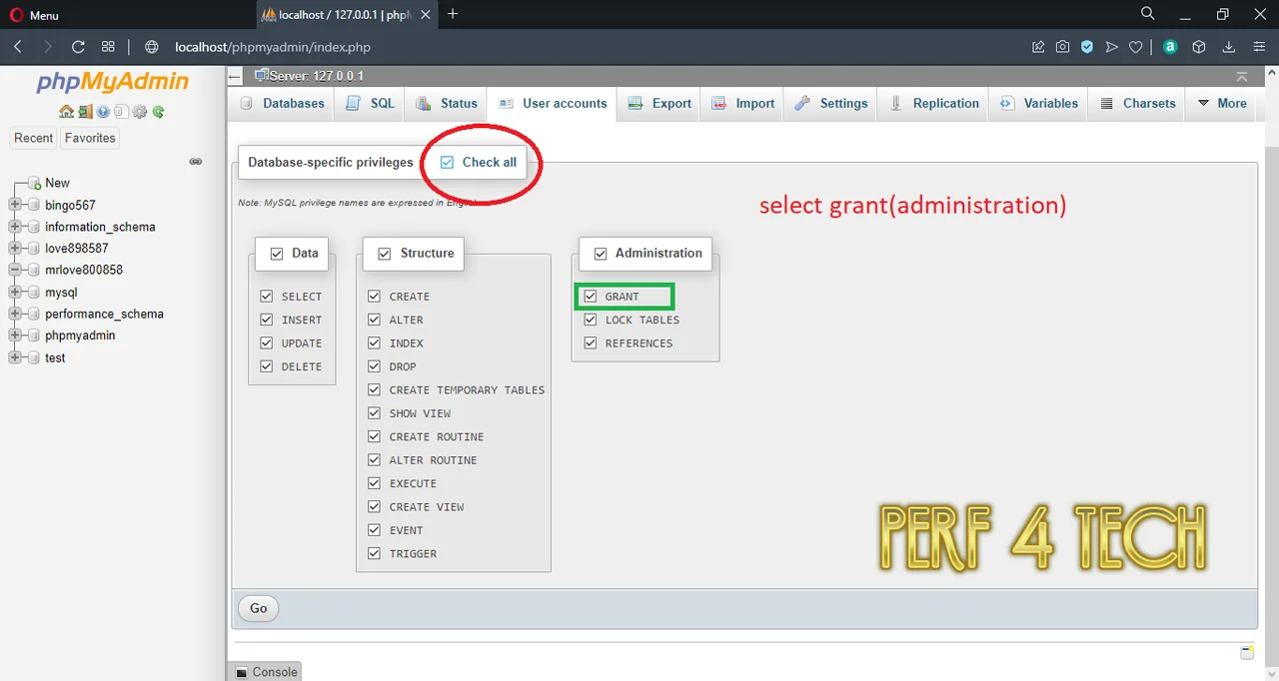
Task: Open the extensions cube icon
Action: click(1199, 47)
